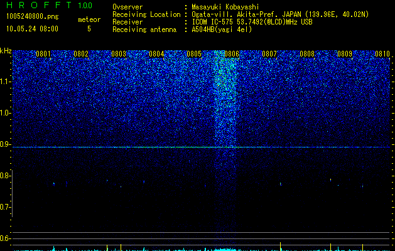Click the observer name Masayuki Kobayashi
This screenshot has width=395, height=251.
(x=225, y=7)
